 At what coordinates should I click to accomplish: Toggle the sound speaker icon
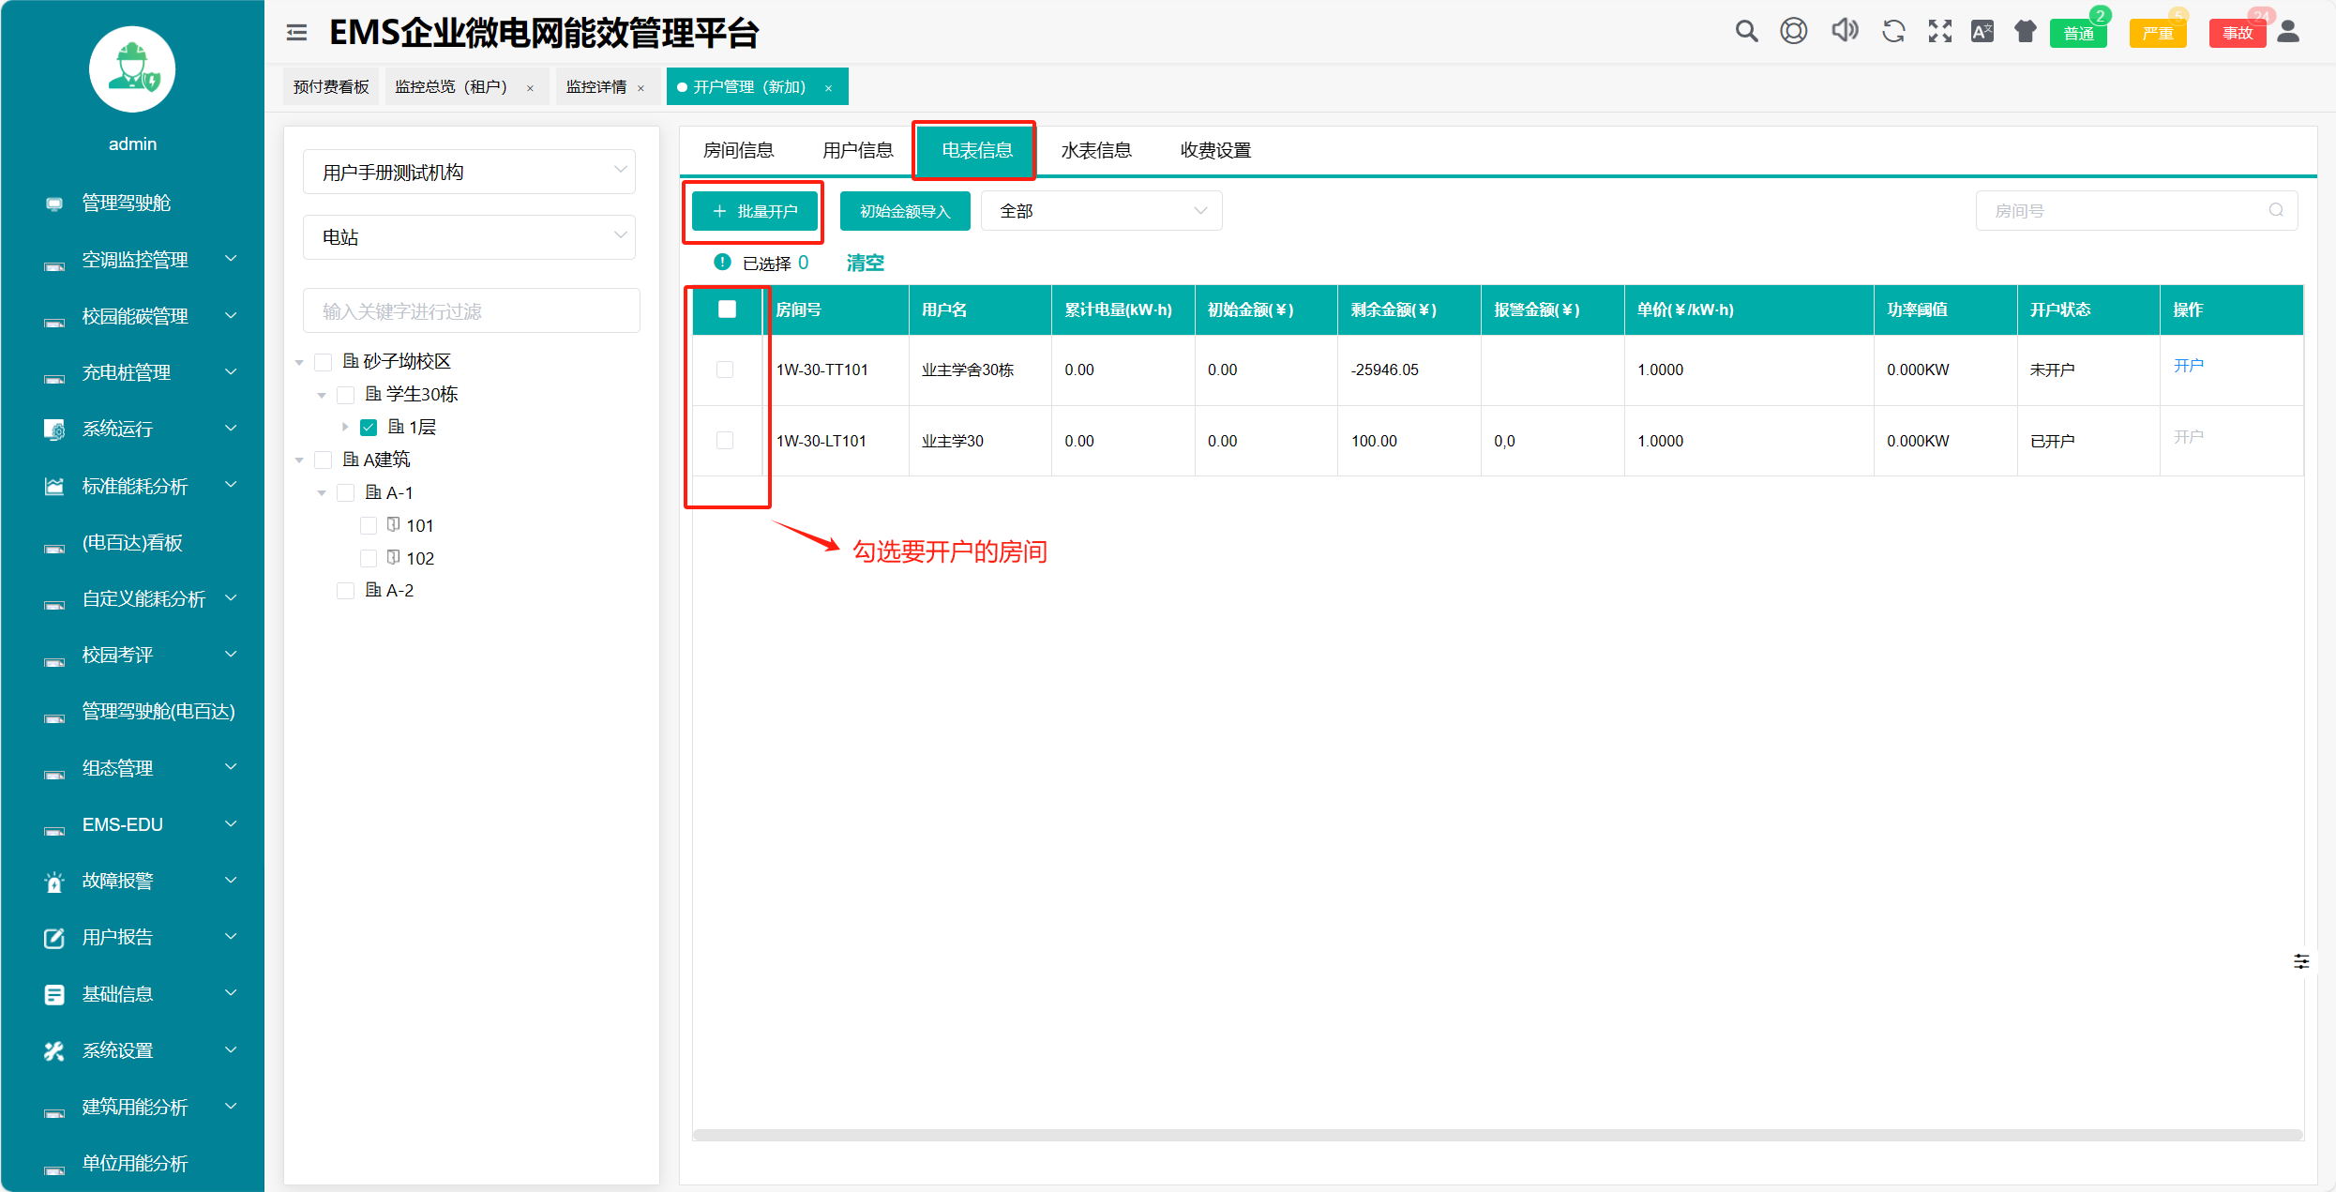(x=1844, y=31)
